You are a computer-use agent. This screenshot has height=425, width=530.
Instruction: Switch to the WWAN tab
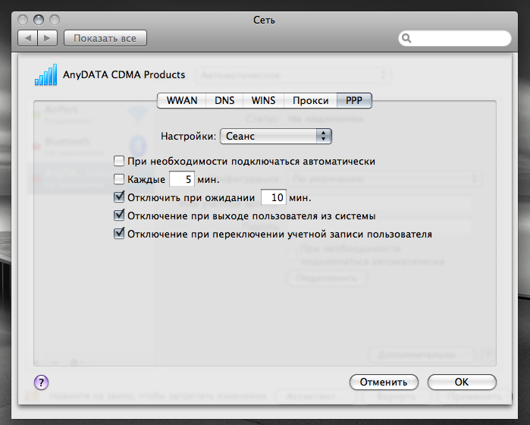181,100
